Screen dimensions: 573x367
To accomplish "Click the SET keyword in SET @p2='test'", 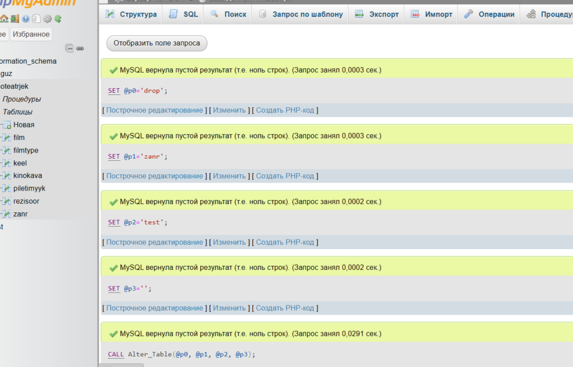I will tap(114, 222).
